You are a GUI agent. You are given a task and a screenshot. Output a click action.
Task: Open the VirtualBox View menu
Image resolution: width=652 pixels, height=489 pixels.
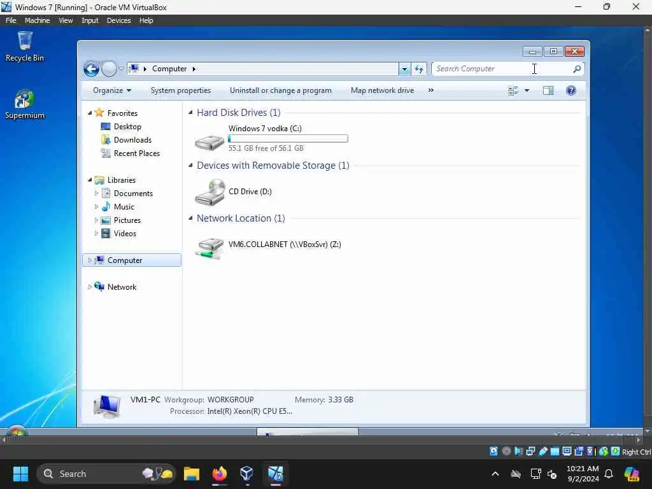(x=66, y=20)
